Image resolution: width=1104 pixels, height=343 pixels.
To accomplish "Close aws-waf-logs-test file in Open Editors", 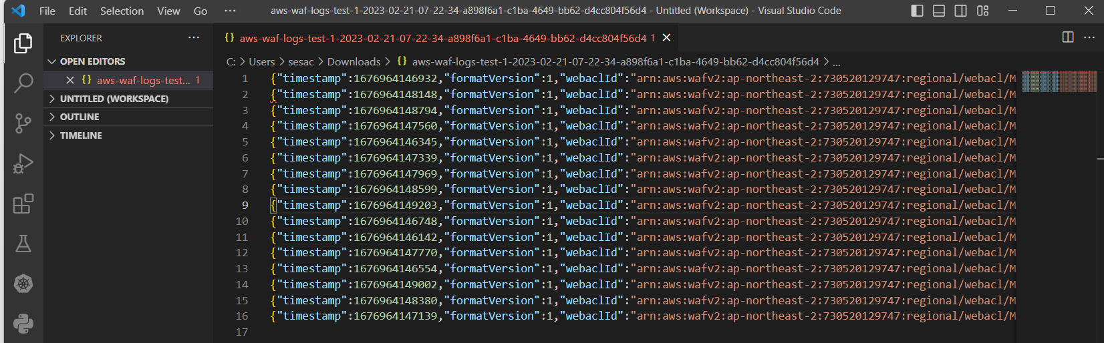I will coord(70,80).
